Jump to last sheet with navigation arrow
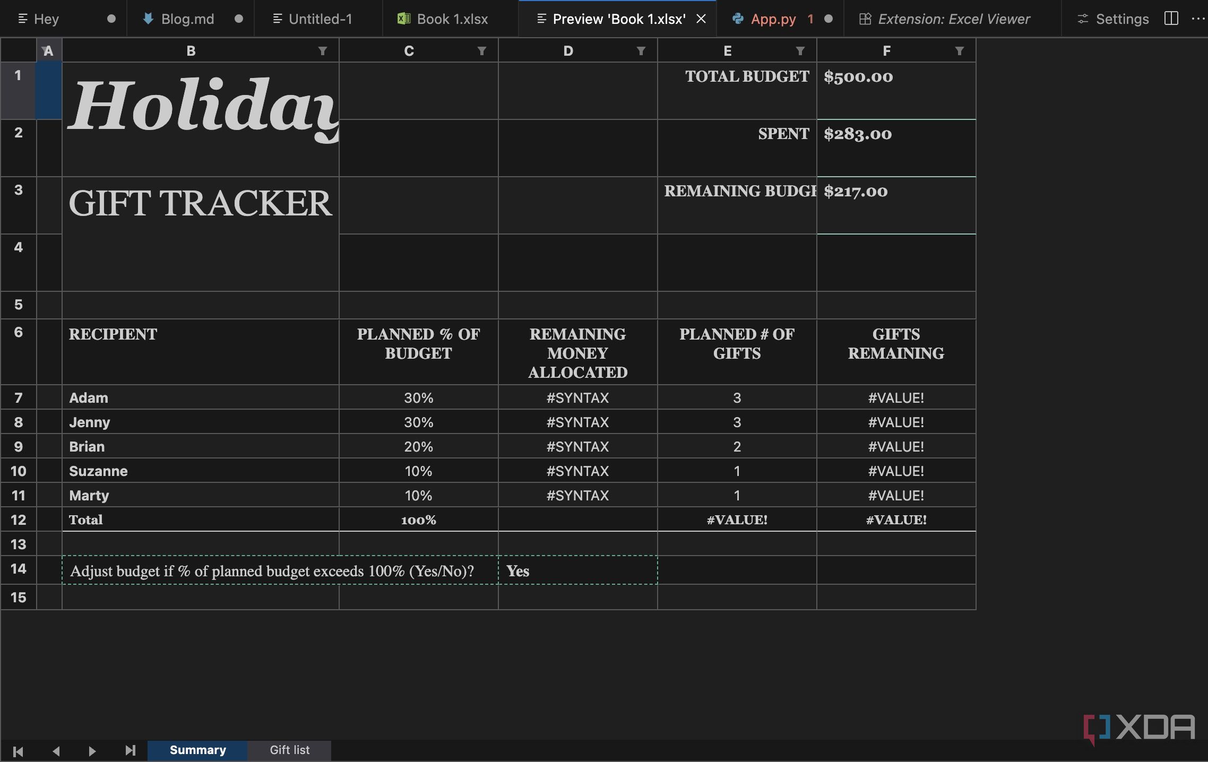Image resolution: width=1208 pixels, height=762 pixels. pyautogui.click(x=131, y=751)
